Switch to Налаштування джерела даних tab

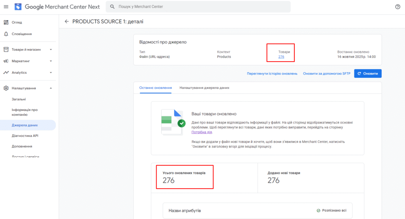click(x=204, y=88)
